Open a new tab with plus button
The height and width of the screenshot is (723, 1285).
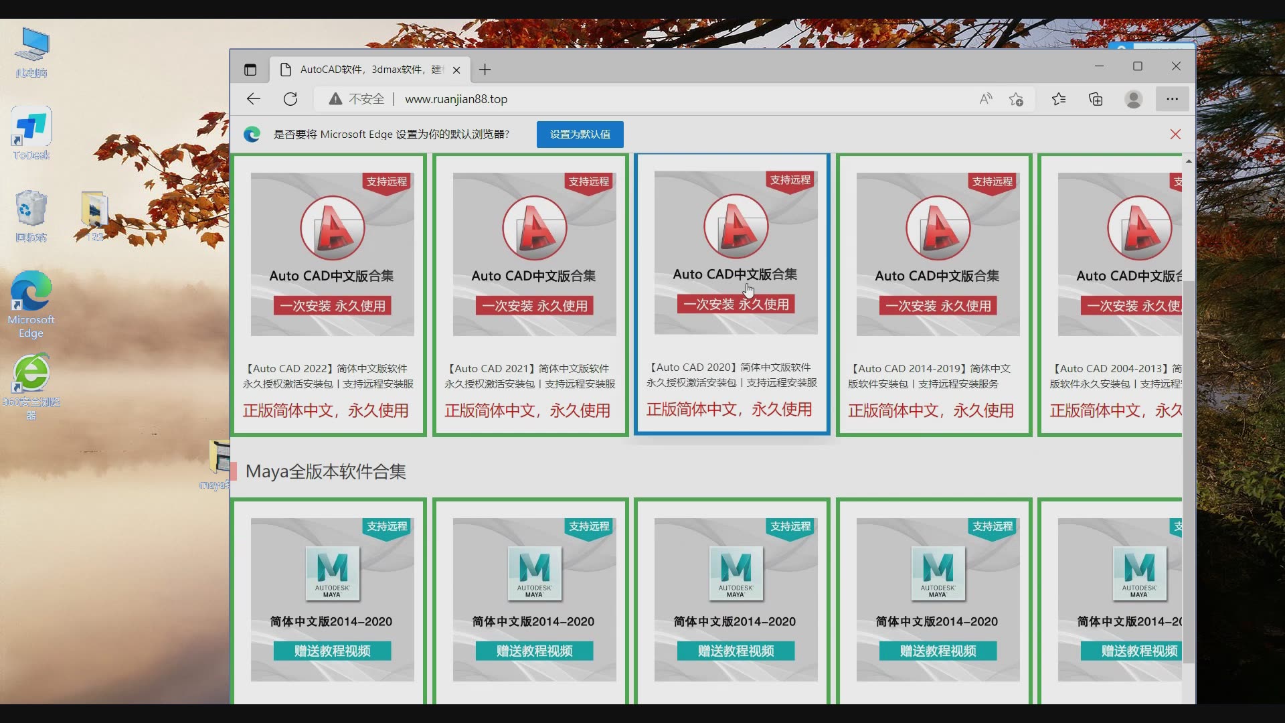[x=485, y=70]
